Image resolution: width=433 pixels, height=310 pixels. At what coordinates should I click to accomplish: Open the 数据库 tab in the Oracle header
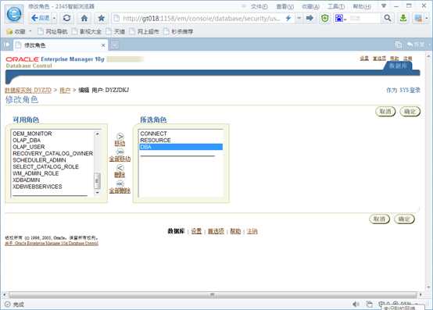point(398,66)
